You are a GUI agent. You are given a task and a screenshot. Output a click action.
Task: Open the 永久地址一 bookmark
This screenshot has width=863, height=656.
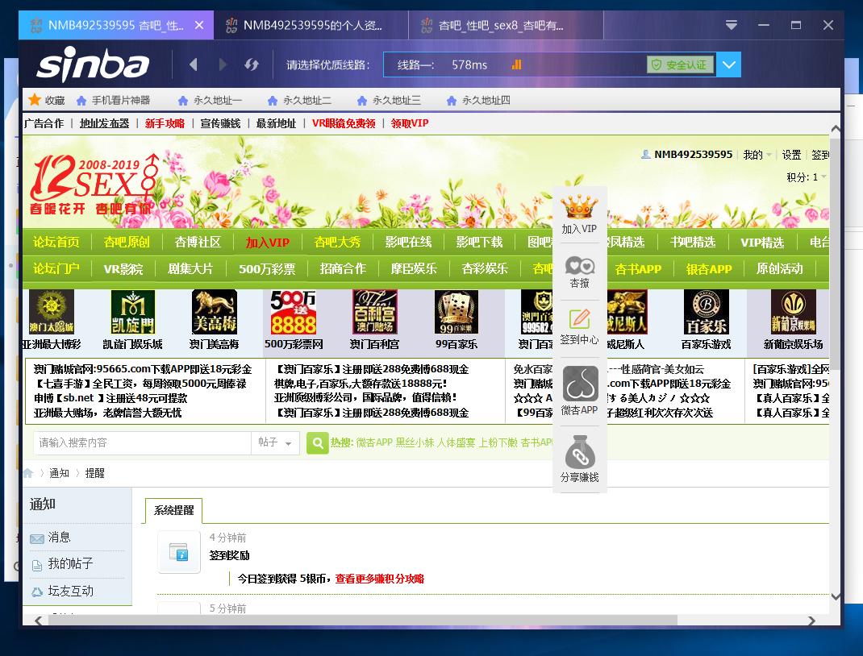[211, 100]
